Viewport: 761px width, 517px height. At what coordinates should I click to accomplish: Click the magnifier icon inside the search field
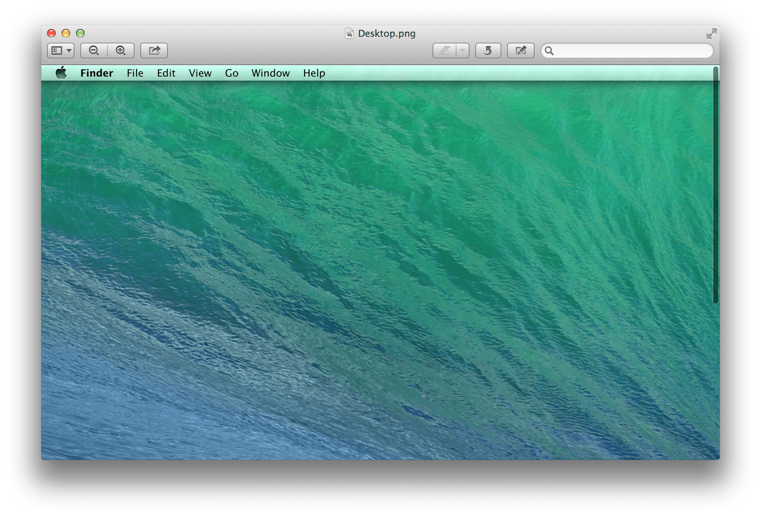coord(549,51)
